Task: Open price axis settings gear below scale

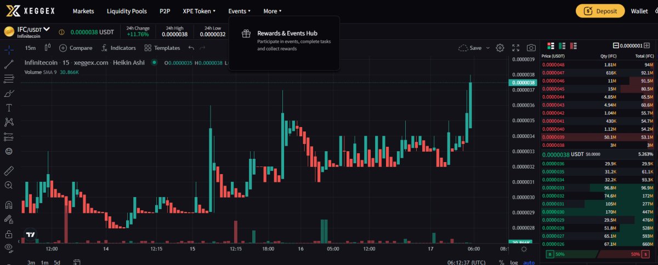Action: [524, 249]
